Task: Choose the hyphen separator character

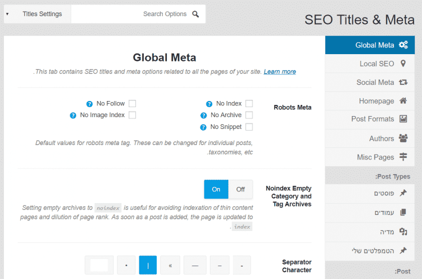Action: click(x=242, y=265)
